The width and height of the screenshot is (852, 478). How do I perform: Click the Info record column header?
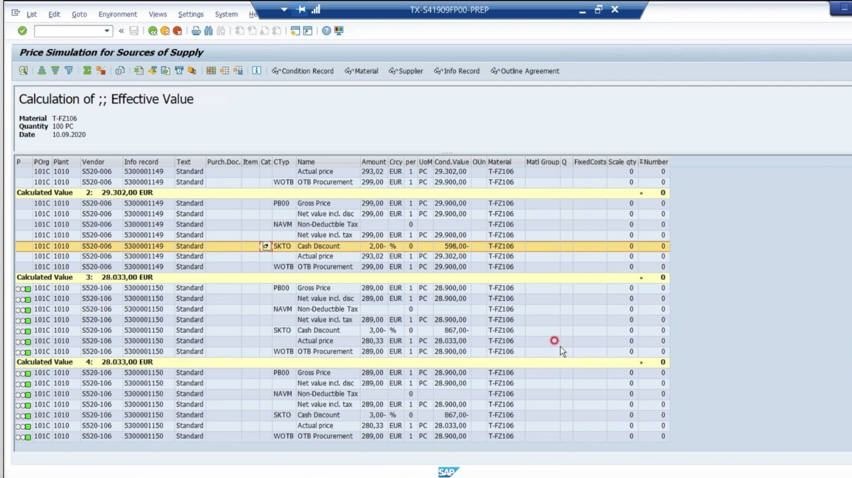(x=148, y=162)
